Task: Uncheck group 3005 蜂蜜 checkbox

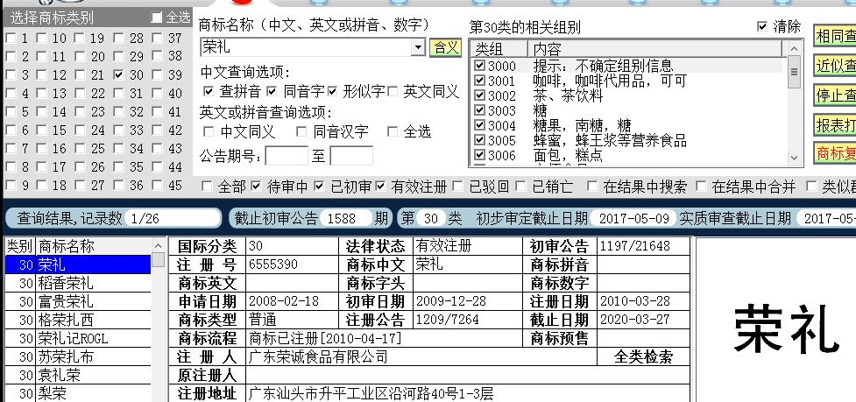Action: pos(480,140)
